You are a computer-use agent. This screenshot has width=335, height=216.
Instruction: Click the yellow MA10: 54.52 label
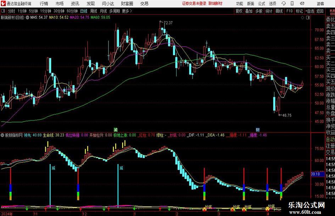tap(59, 17)
